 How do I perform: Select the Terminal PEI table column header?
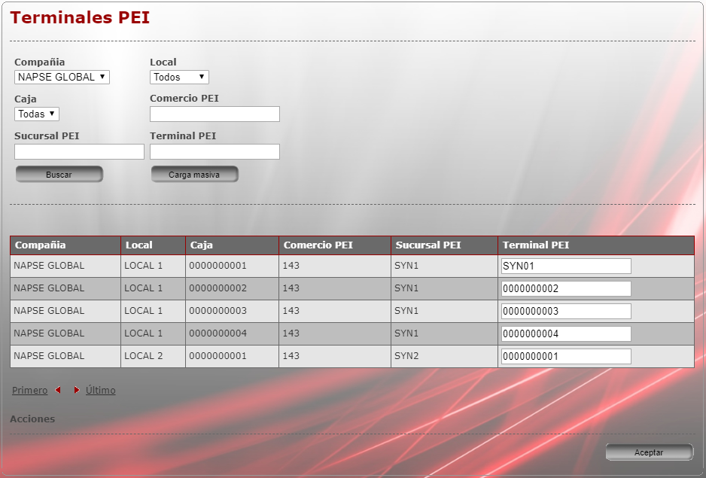[596, 245]
